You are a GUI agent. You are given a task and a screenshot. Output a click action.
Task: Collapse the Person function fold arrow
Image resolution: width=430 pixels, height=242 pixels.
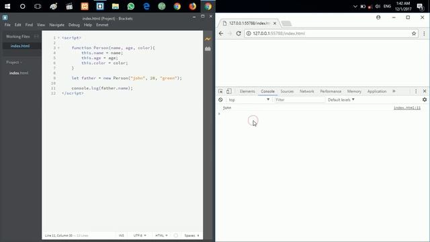58,48
